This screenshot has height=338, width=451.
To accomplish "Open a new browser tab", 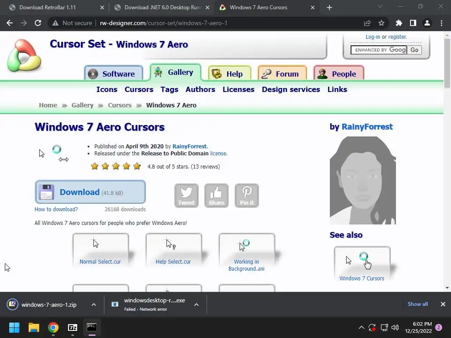I will point(329,7).
